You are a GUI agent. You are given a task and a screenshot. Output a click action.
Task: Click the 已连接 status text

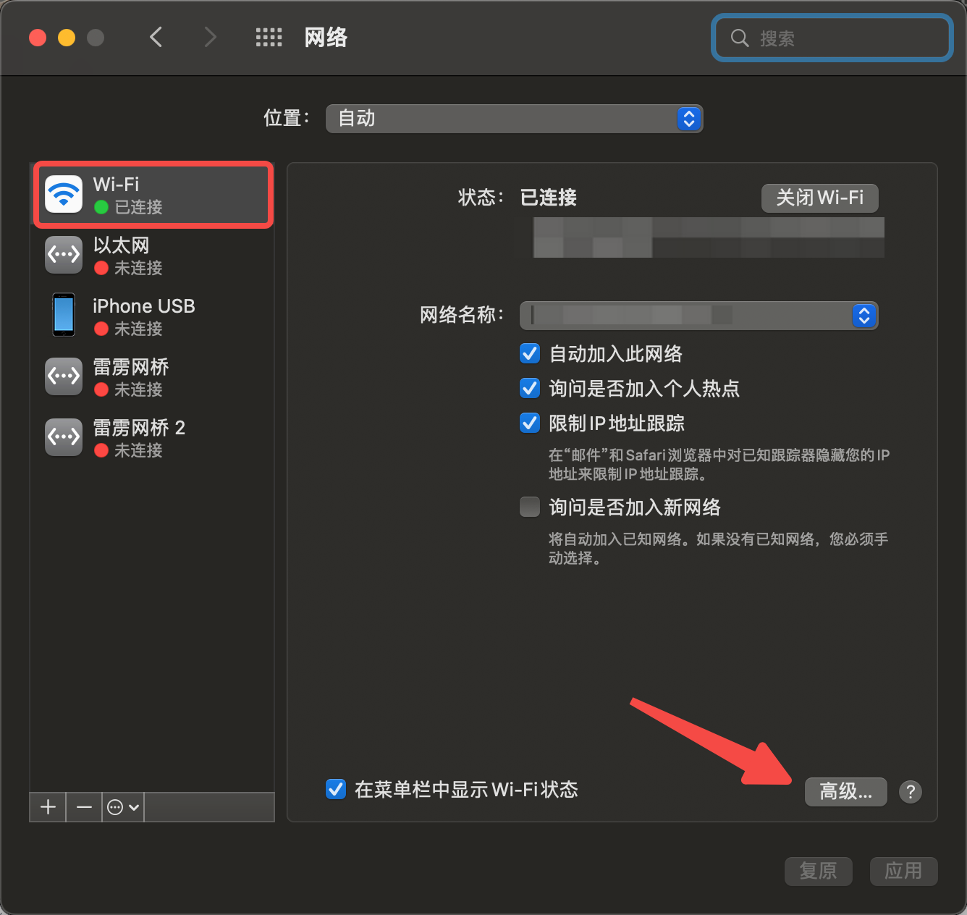(548, 198)
